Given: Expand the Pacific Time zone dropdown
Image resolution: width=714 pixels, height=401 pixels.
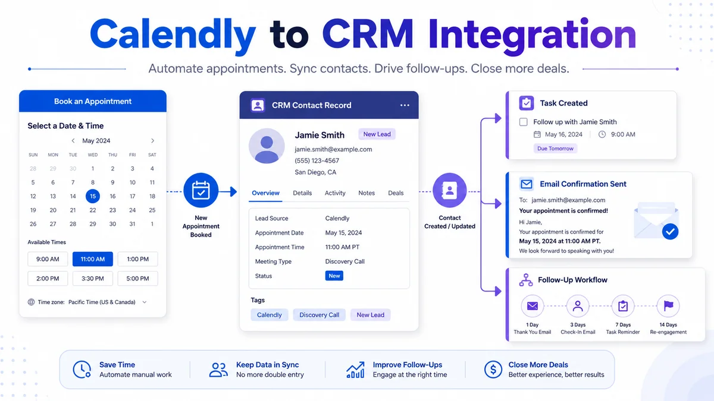Looking at the screenshot, I should 144,302.
